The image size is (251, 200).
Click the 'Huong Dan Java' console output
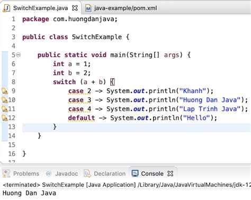(29, 193)
